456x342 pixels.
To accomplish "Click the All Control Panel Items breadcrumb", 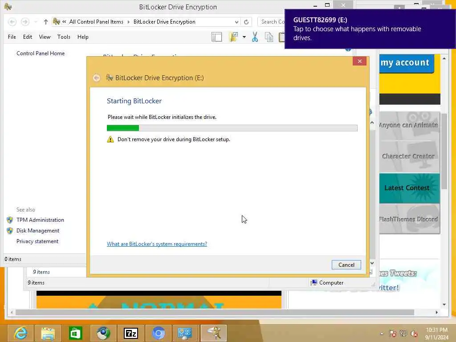I will (x=96, y=22).
